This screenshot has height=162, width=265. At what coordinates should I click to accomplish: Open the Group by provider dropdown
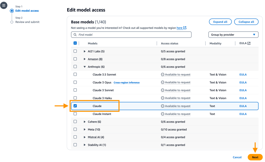[233, 35]
